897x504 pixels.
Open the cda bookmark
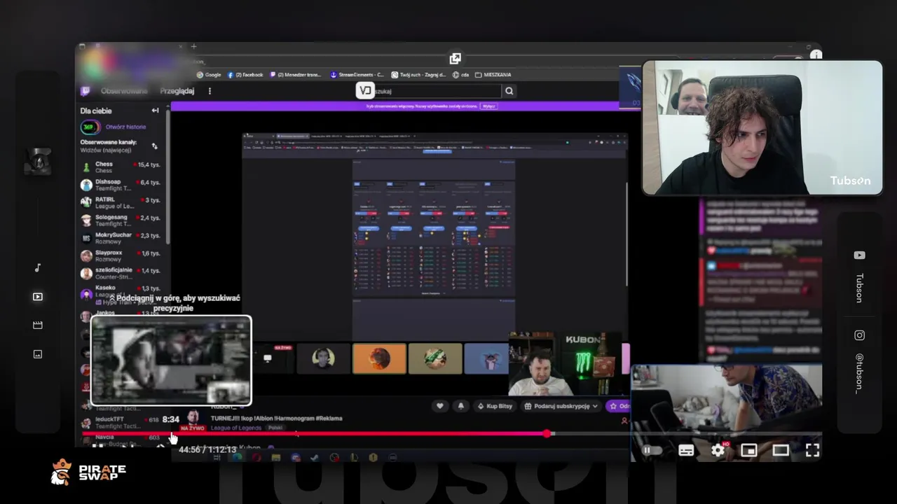[460, 75]
